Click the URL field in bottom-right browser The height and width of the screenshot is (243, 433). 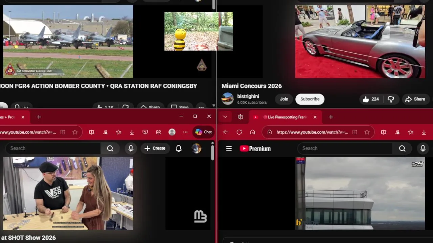click(312, 132)
